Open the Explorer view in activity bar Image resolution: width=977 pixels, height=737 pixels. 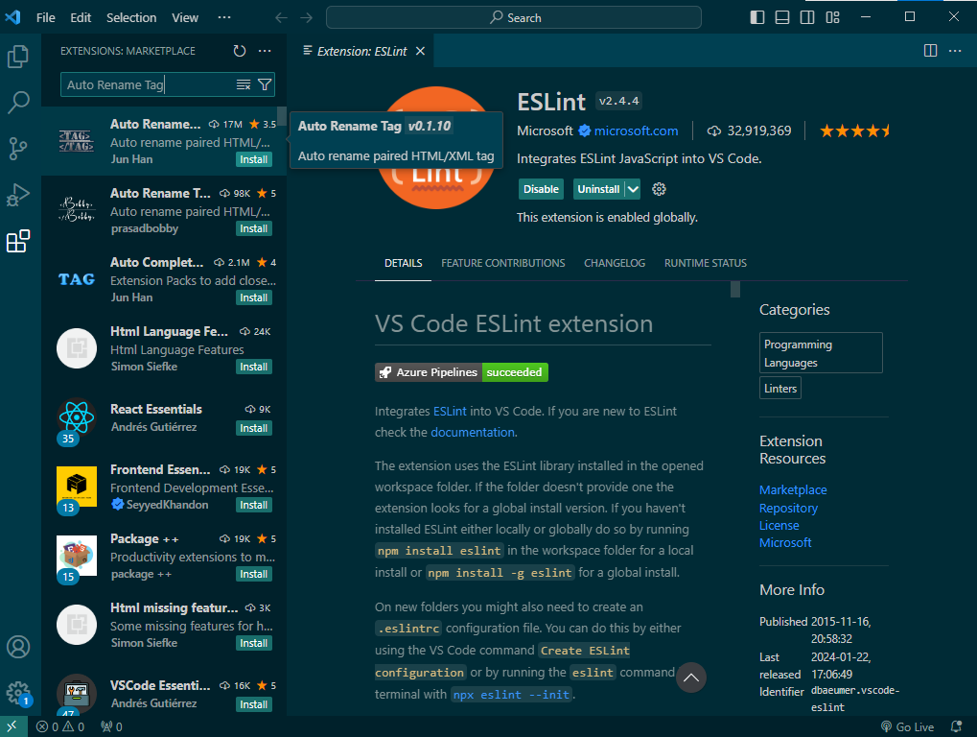tap(18, 57)
